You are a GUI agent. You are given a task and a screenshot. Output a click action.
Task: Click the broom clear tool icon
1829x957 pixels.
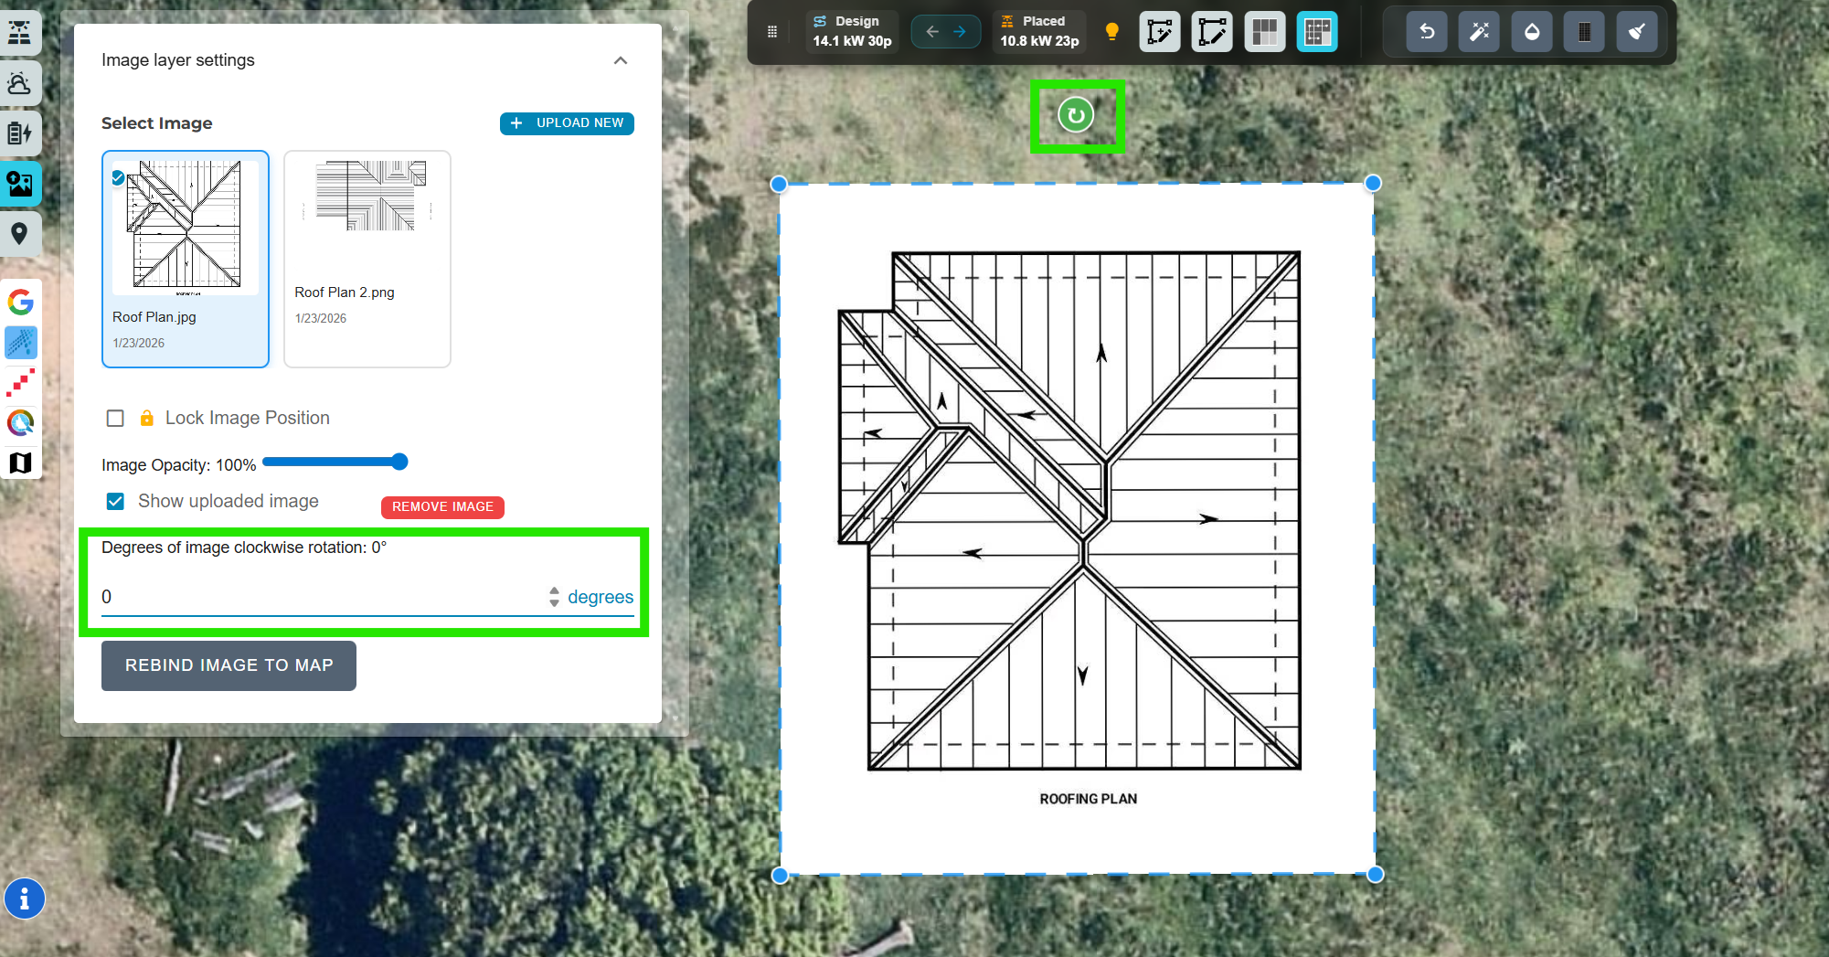point(1636,32)
